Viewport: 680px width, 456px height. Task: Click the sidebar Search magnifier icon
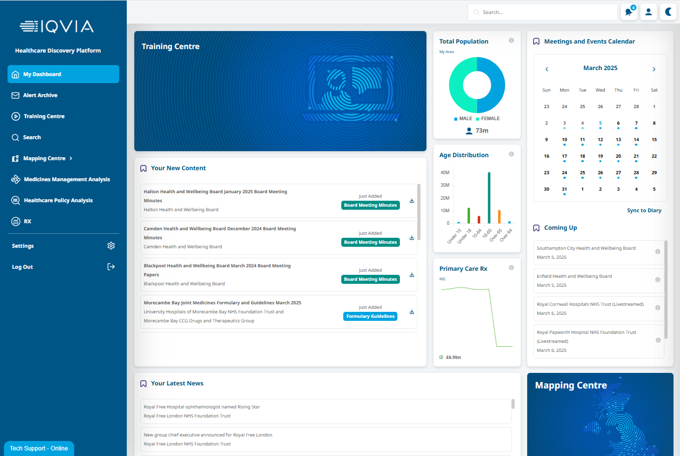click(x=16, y=137)
